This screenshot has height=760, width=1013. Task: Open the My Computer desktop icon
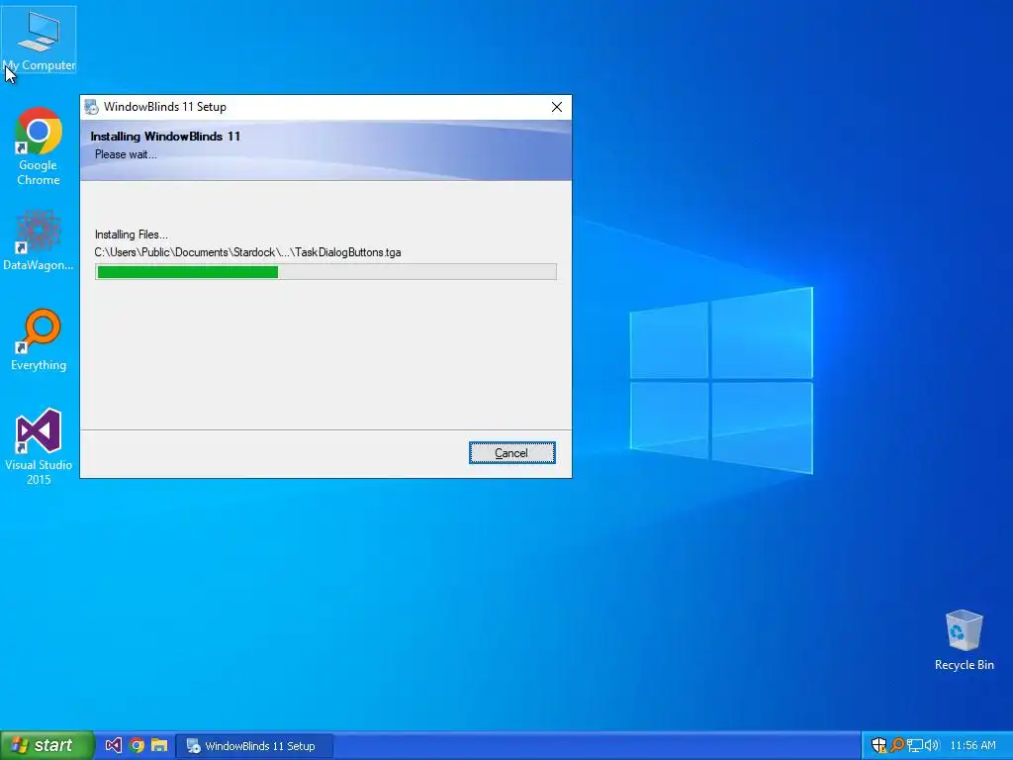[x=39, y=40]
